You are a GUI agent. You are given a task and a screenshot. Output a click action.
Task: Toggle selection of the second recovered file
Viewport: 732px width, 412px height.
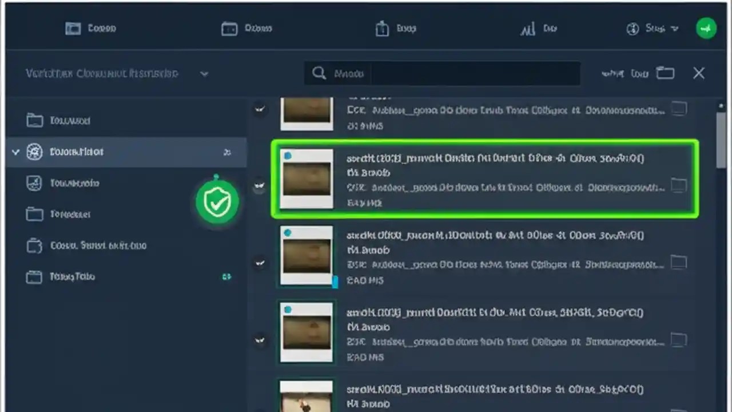pos(260,262)
